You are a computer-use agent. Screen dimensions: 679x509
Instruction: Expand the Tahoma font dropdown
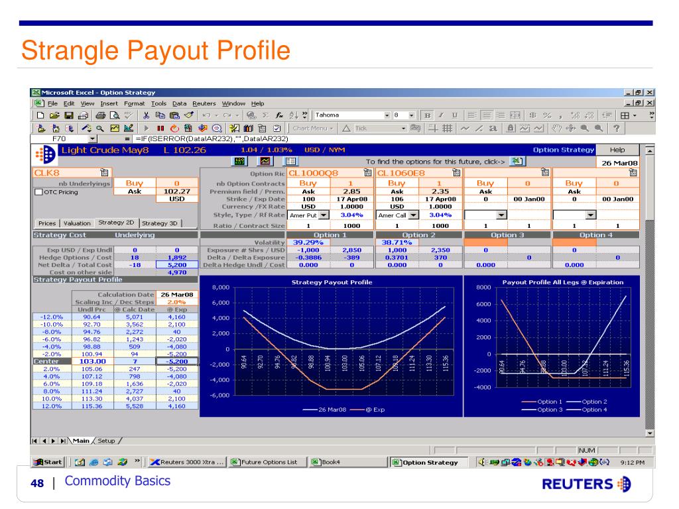coord(387,115)
